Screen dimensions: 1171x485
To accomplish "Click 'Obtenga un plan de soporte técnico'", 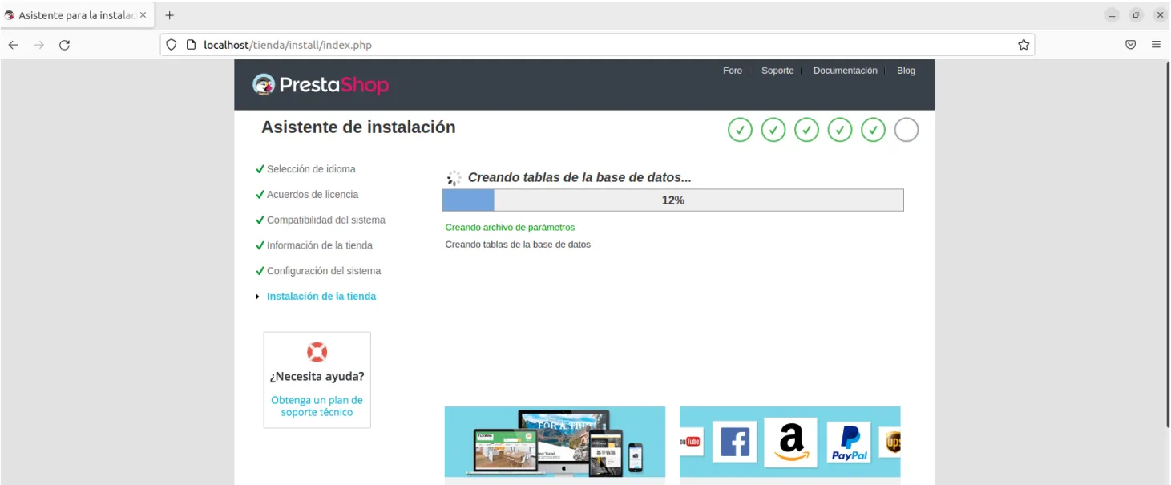I will pos(317,406).
